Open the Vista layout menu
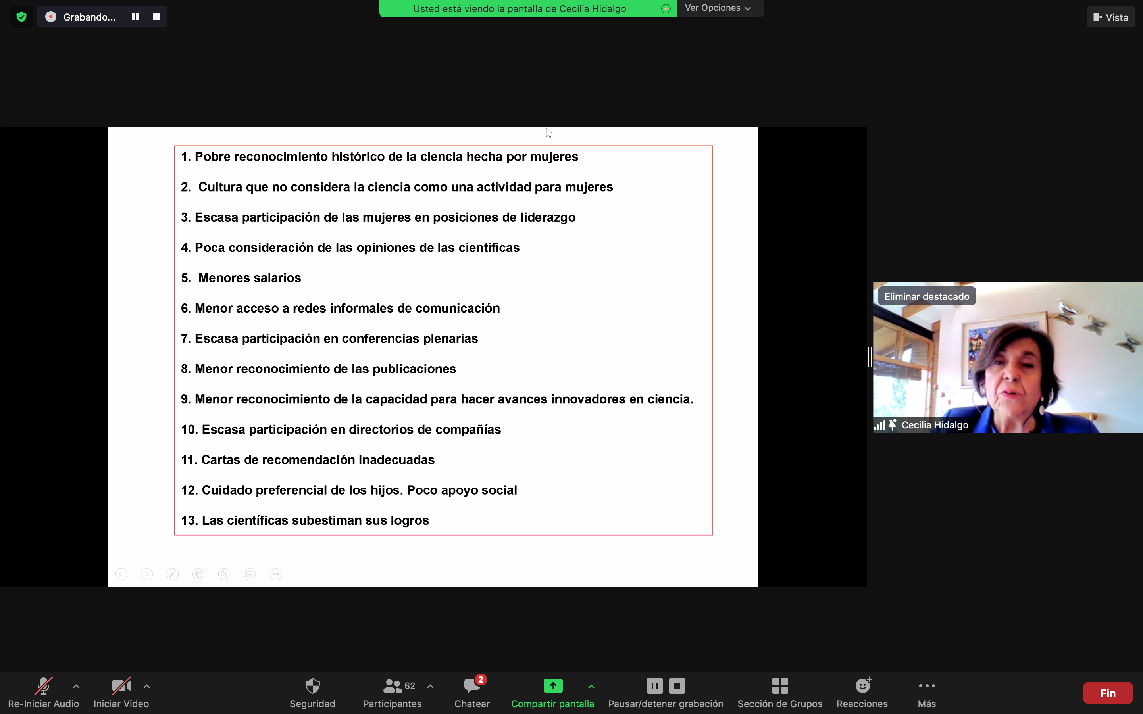 1110,17
